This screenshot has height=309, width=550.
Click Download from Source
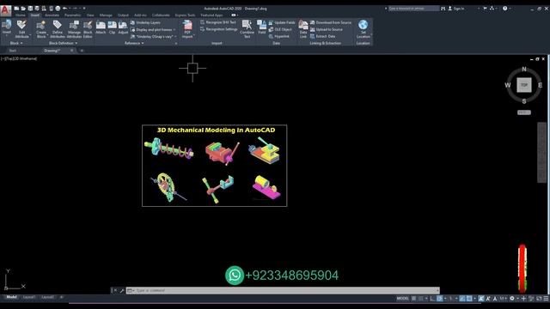330,22
